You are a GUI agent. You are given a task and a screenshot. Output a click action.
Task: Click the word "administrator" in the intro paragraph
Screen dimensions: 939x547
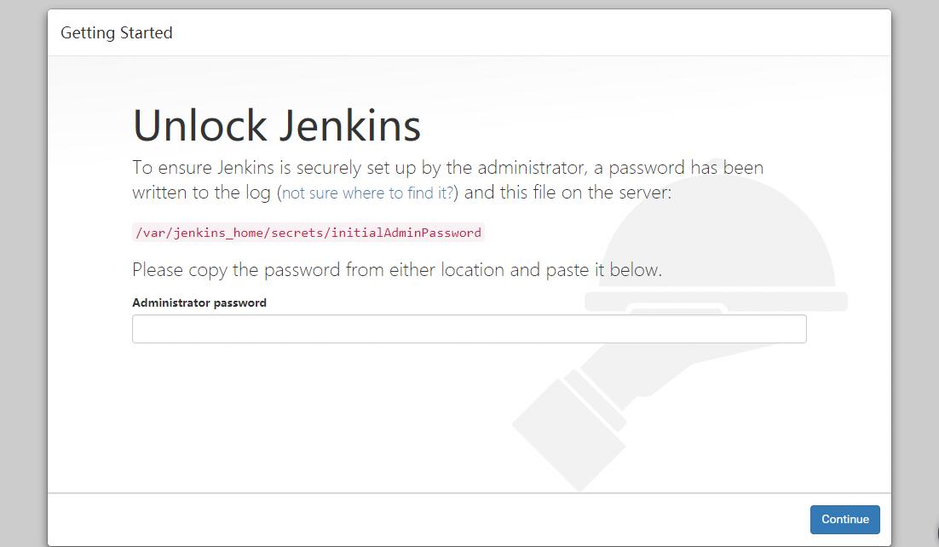tap(527, 167)
